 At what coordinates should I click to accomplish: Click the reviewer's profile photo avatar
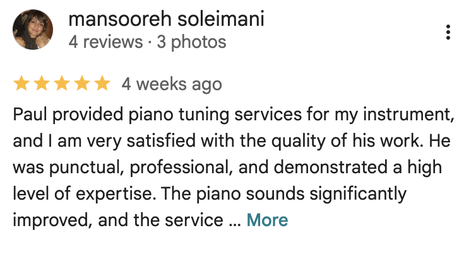pyautogui.click(x=32, y=31)
